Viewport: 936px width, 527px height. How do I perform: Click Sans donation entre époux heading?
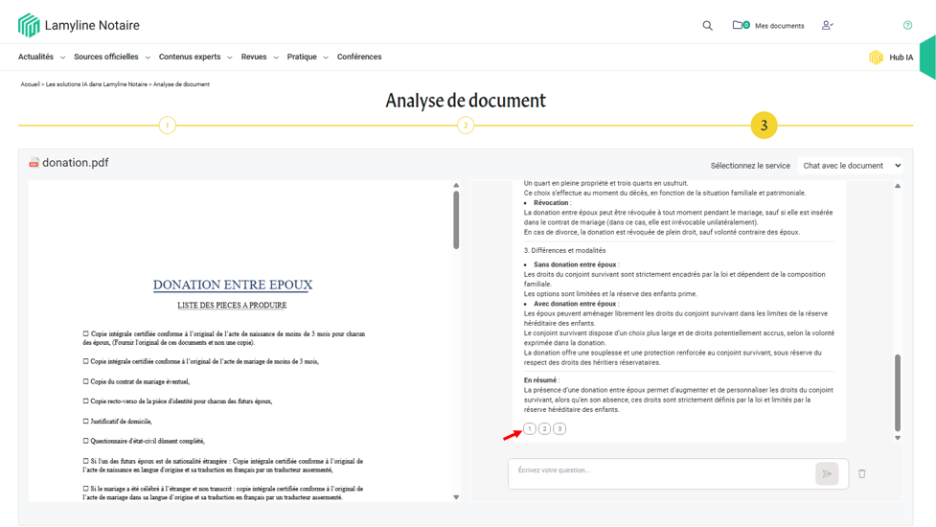tap(575, 264)
